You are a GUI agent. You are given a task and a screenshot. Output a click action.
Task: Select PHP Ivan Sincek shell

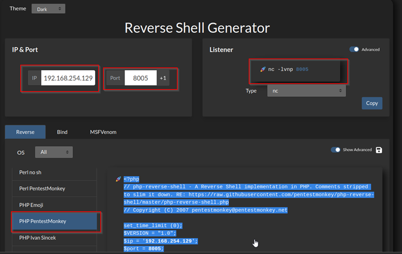click(x=55, y=238)
